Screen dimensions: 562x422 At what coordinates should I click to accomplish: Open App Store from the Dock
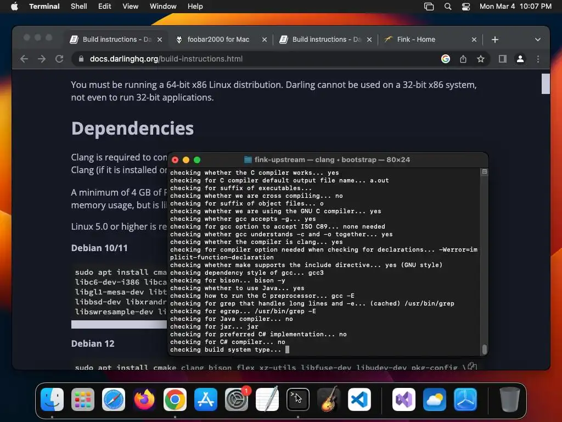point(206,399)
